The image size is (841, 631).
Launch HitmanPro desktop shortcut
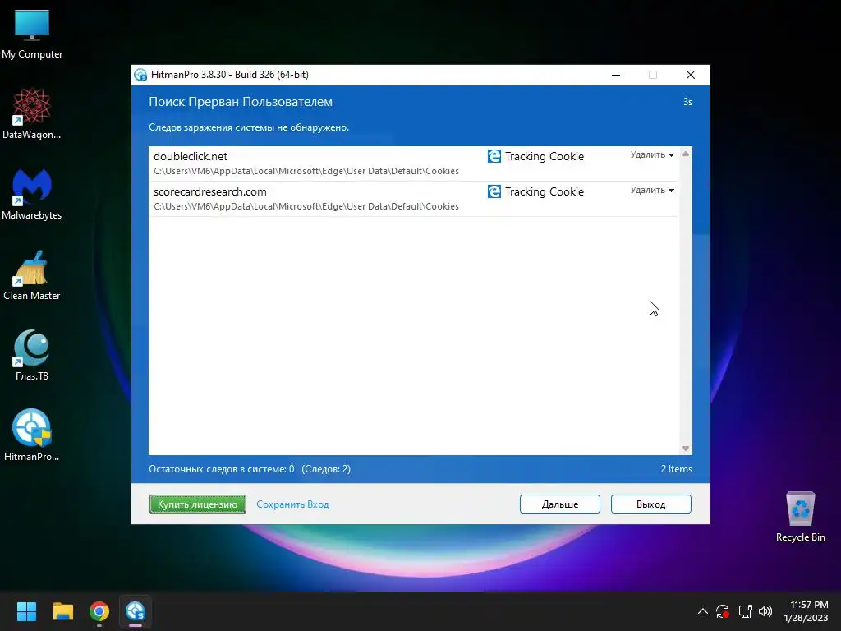pos(32,435)
